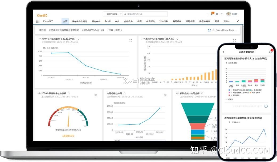The image size is (277, 162).
Task: Open the notifications bell with 10+ badge
Action: pyautogui.click(x=212, y=14)
